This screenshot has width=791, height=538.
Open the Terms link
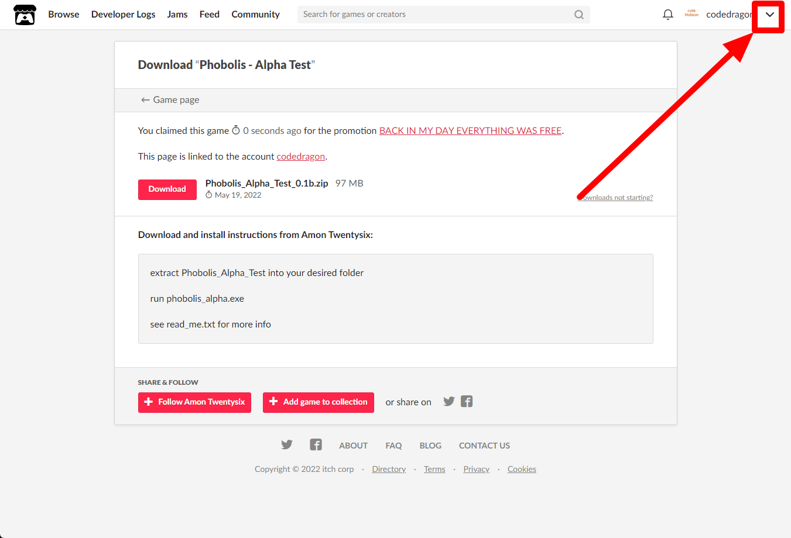[434, 469]
